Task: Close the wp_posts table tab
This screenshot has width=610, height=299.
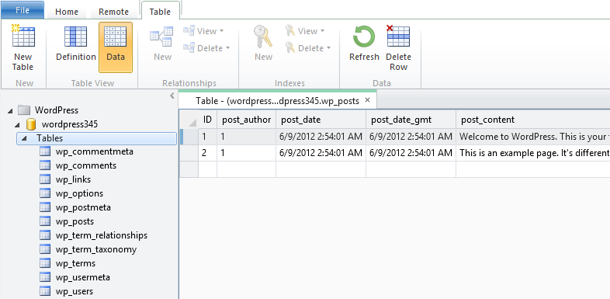Action: click(367, 100)
